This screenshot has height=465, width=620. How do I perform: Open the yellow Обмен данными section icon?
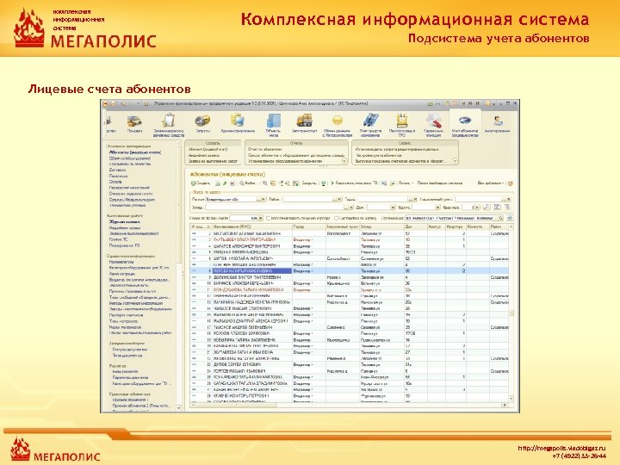click(x=338, y=121)
